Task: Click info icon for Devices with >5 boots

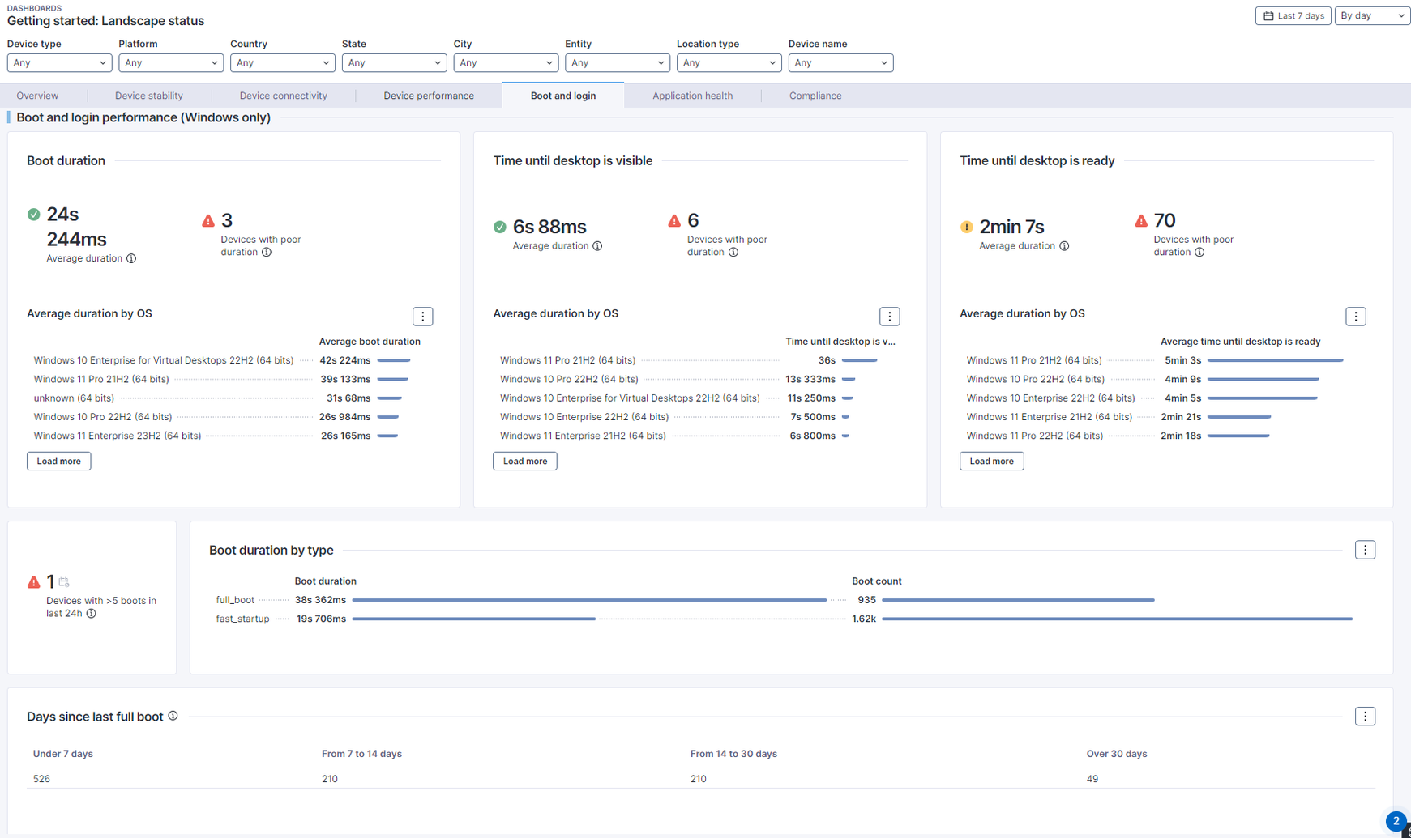Action: pyautogui.click(x=92, y=614)
